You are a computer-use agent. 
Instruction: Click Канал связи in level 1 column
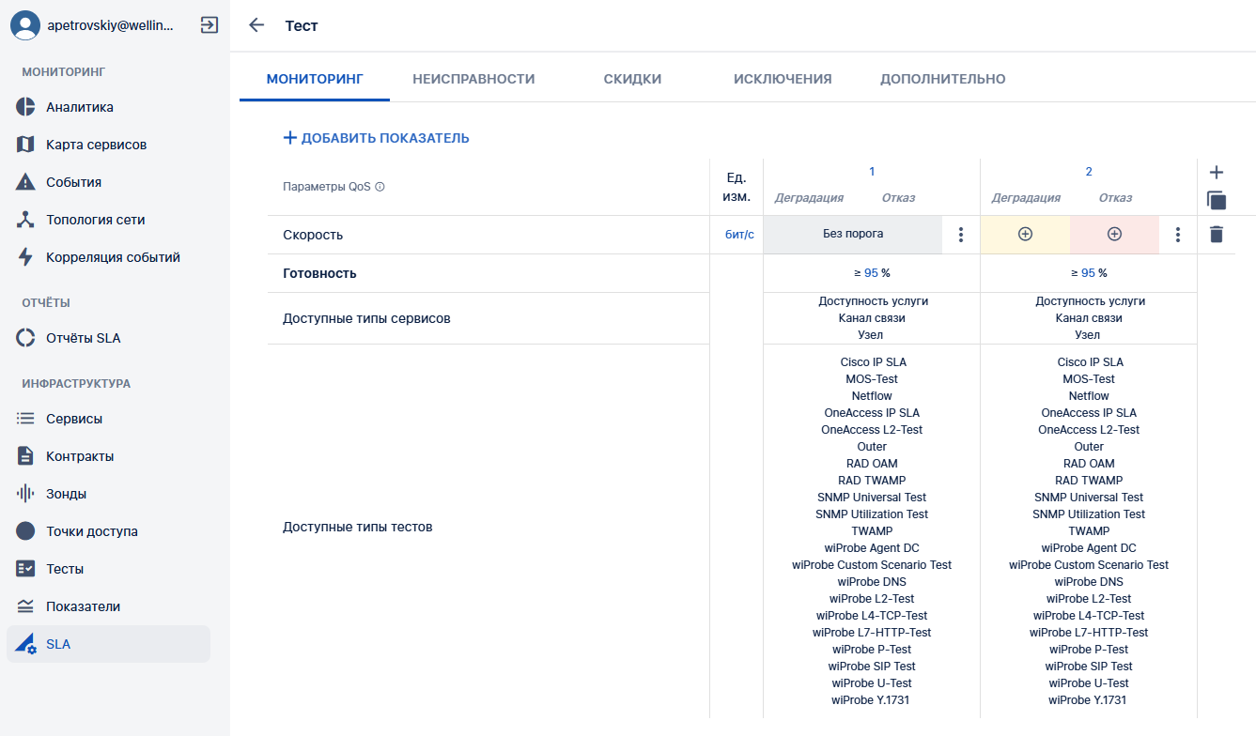(x=873, y=318)
